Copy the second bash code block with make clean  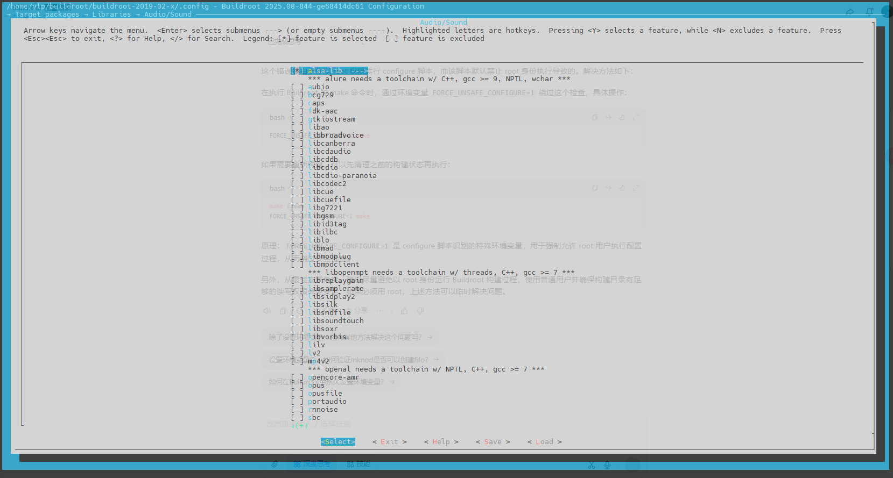pyautogui.click(x=595, y=188)
